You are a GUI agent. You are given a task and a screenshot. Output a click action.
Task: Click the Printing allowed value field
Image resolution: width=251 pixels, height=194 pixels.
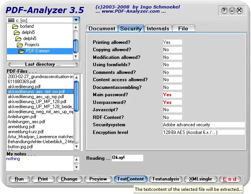tap(172, 42)
